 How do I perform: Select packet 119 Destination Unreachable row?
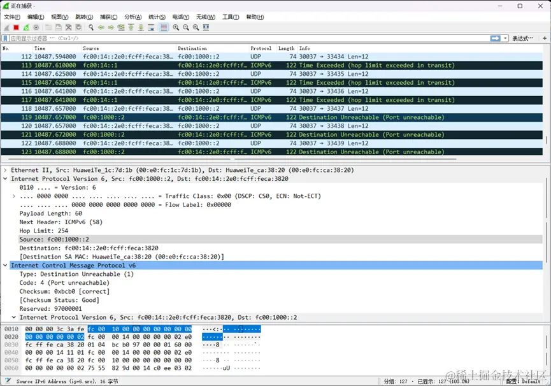pyautogui.click(x=271, y=117)
